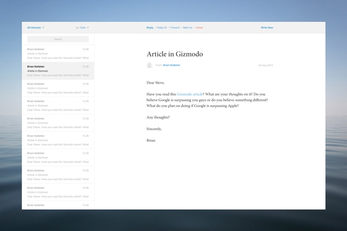The height and width of the screenshot is (231, 347).
Task: Select the fifth email in the list
Action: (x=58, y=123)
